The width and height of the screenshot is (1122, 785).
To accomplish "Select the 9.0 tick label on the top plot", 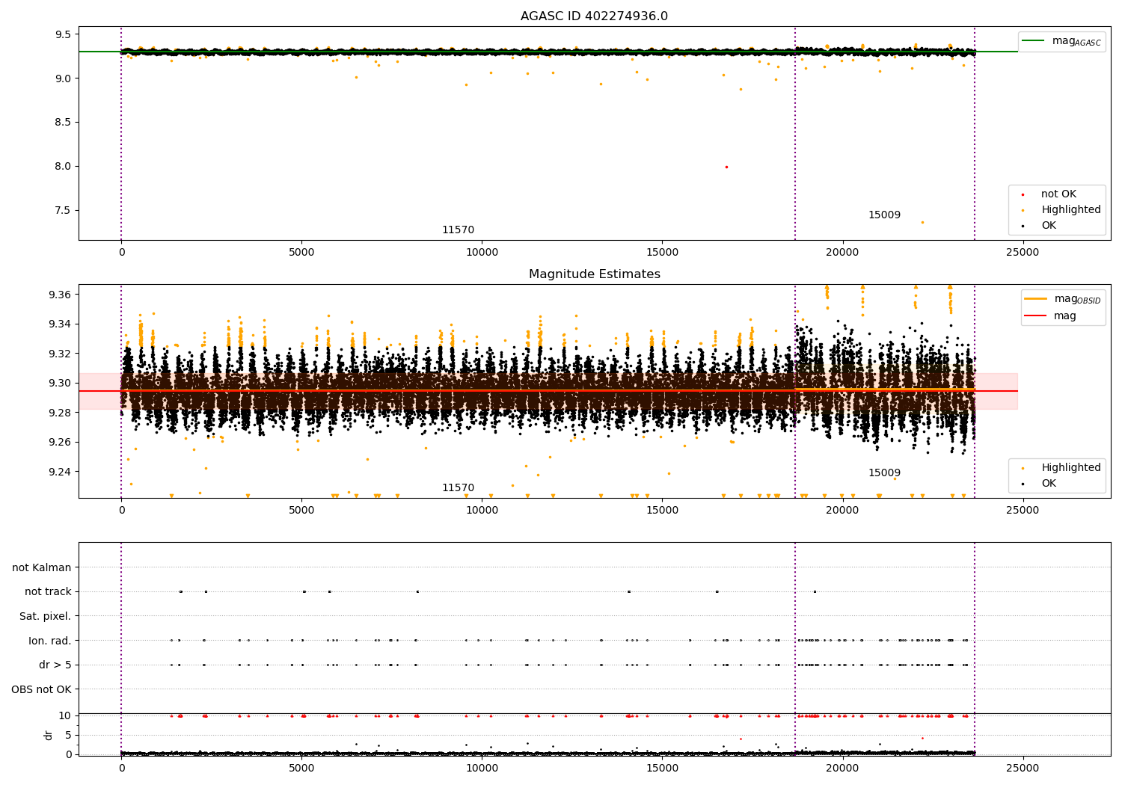I will [63, 78].
